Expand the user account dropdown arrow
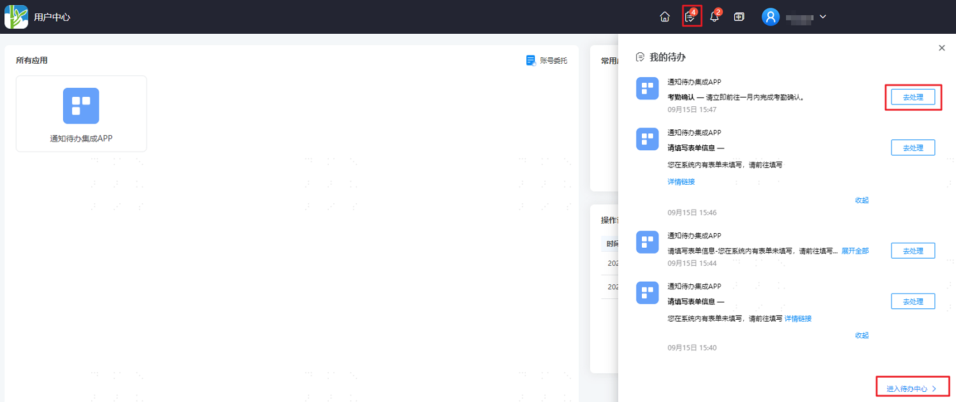 (822, 17)
